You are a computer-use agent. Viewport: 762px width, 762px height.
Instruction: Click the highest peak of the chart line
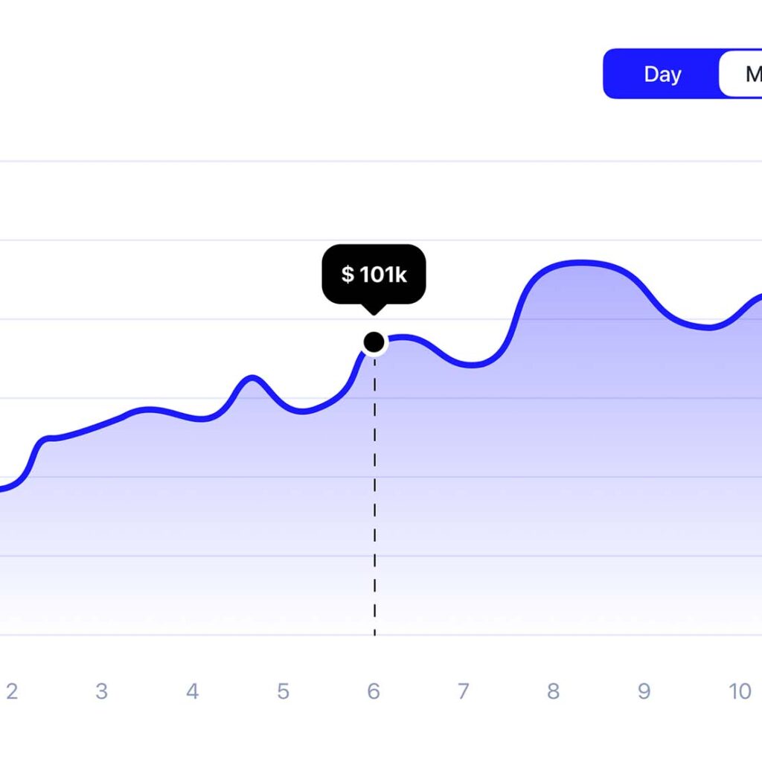(580, 262)
